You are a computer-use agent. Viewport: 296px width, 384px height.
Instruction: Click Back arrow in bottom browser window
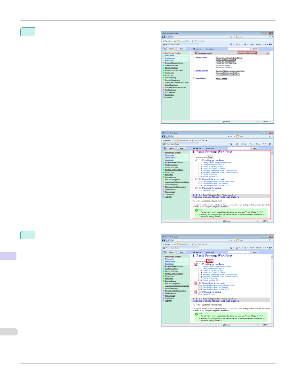[x=164, y=240]
